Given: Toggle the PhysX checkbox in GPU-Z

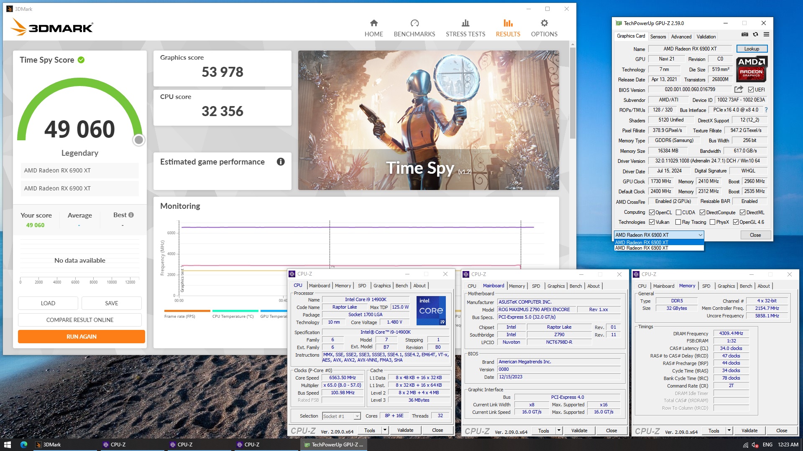Looking at the screenshot, I should click(x=713, y=222).
